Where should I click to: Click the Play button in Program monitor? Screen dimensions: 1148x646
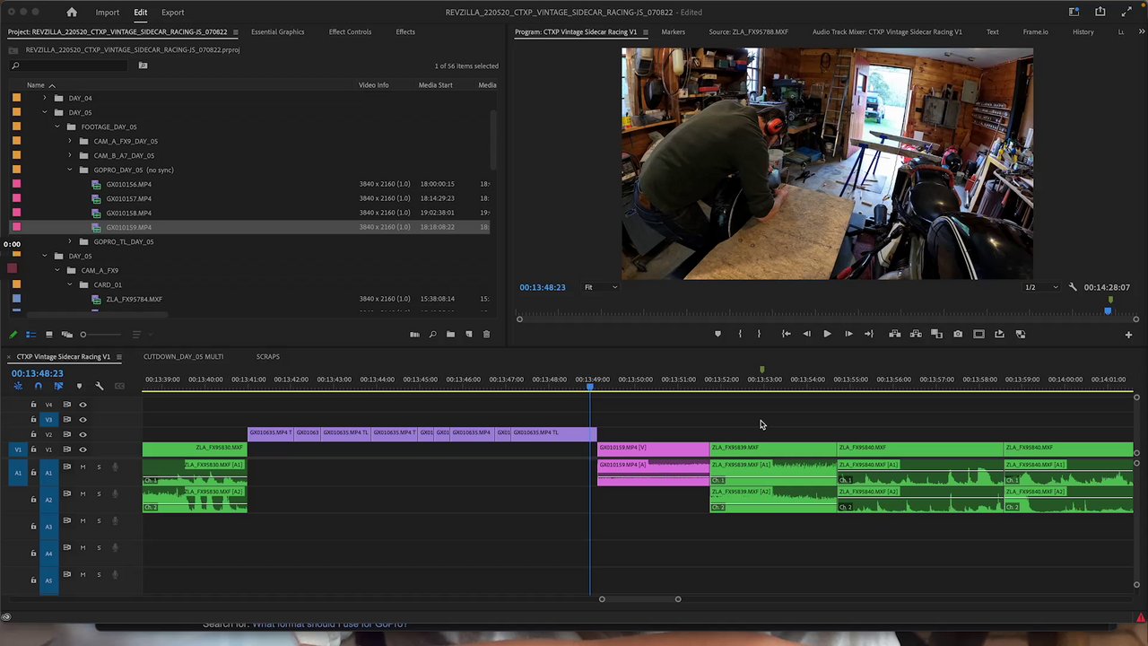pyautogui.click(x=826, y=334)
